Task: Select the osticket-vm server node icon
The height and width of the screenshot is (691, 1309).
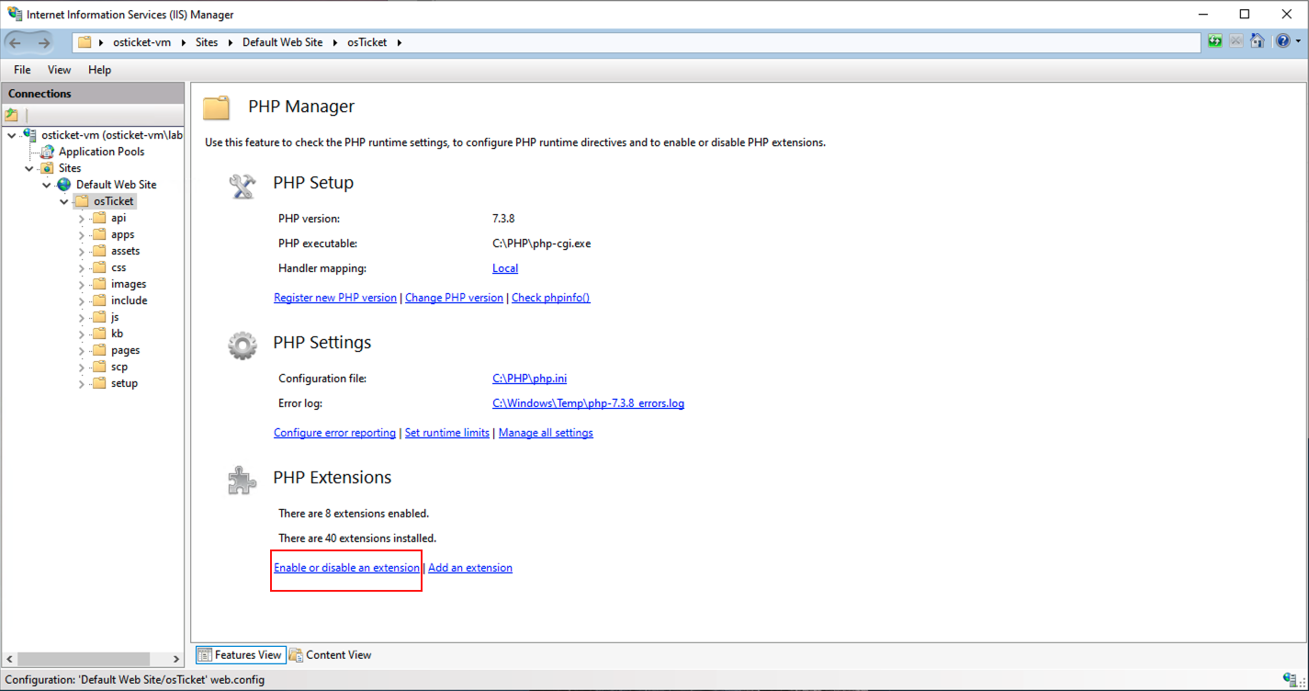Action: (30, 135)
